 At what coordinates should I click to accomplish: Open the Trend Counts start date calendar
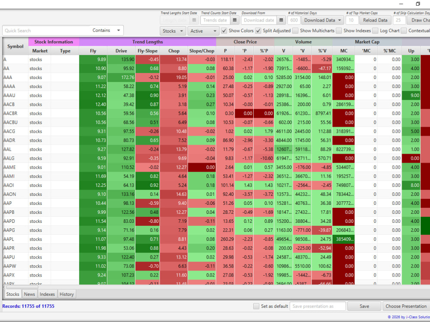tap(235, 20)
